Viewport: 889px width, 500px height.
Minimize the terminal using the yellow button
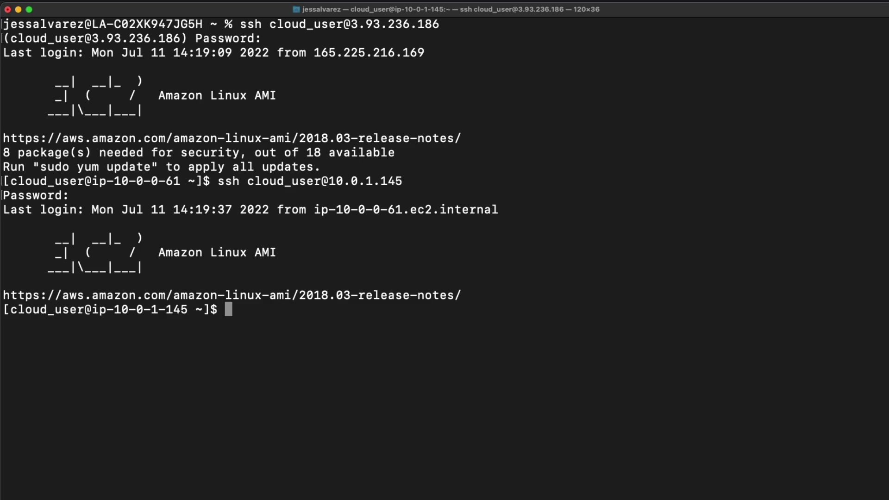[x=18, y=9]
